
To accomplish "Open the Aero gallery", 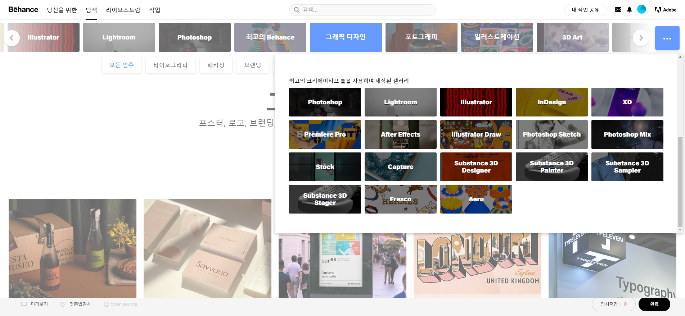I will (476, 199).
